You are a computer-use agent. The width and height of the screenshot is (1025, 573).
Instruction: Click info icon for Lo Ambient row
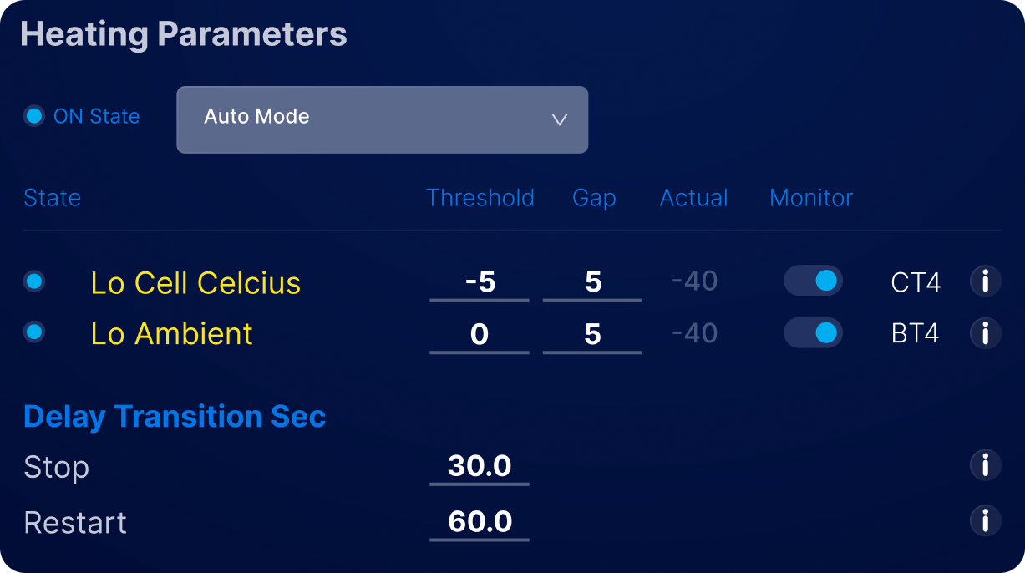pyautogui.click(x=985, y=333)
